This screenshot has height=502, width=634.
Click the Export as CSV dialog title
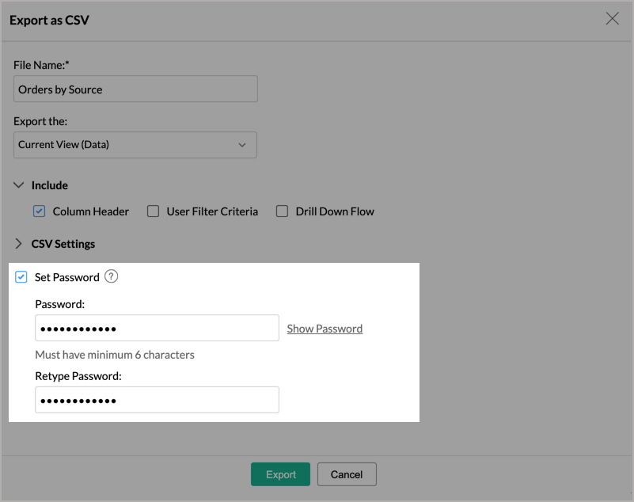(49, 20)
